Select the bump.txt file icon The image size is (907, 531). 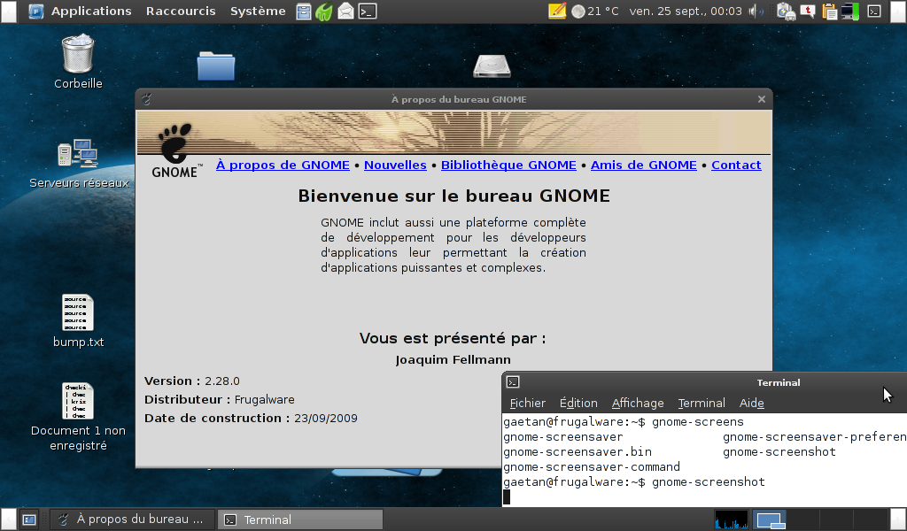78,321
